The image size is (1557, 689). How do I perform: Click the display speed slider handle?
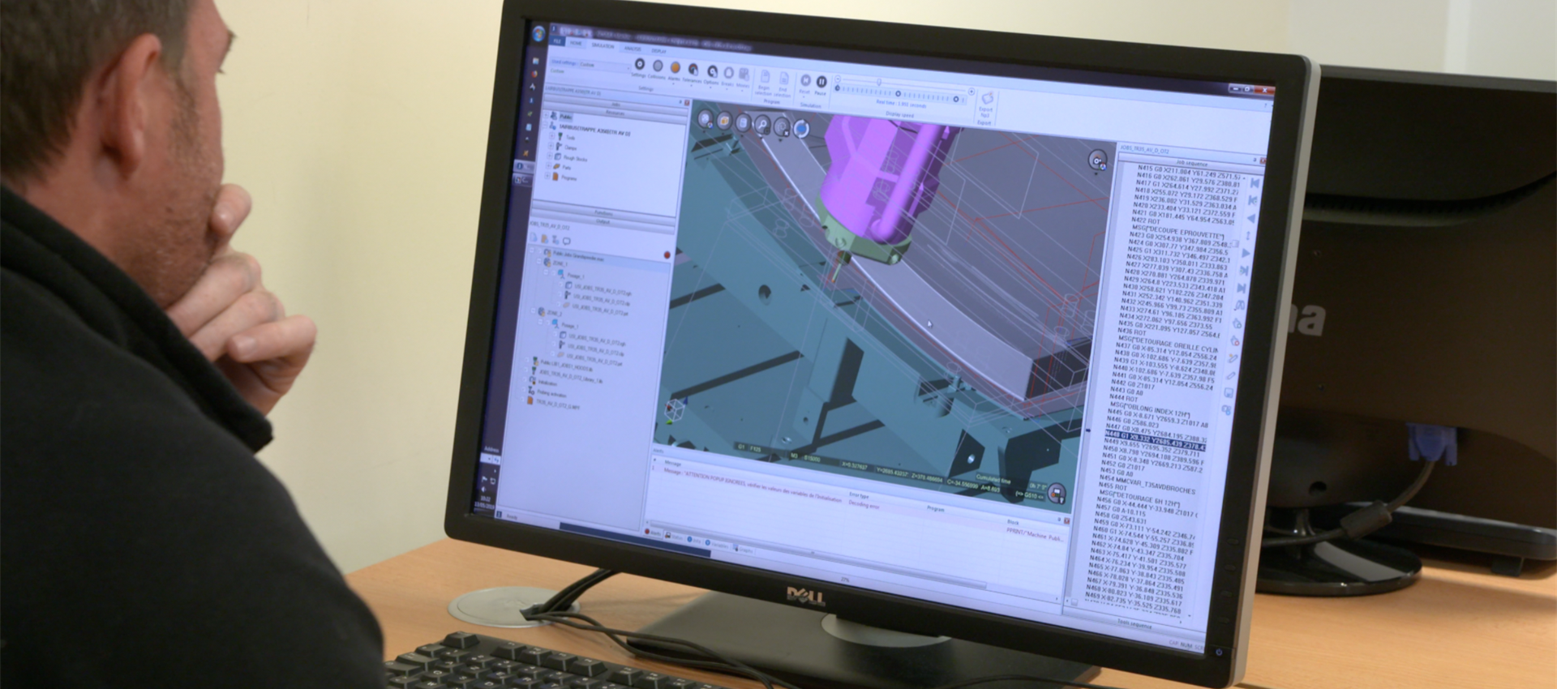tap(879, 82)
